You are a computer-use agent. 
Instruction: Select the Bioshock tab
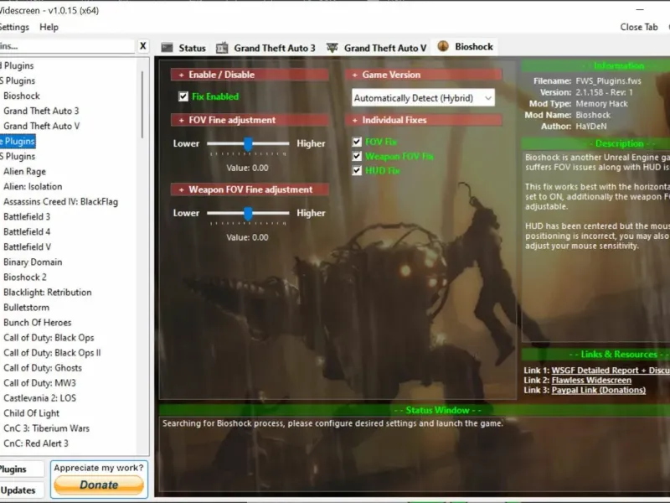pos(466,47)
